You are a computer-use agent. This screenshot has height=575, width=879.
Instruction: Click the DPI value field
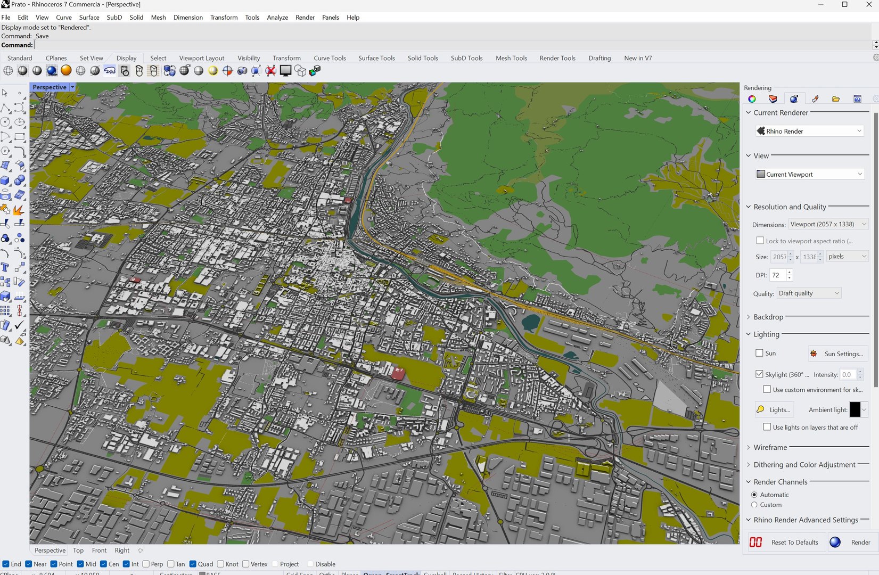(777, 275)
